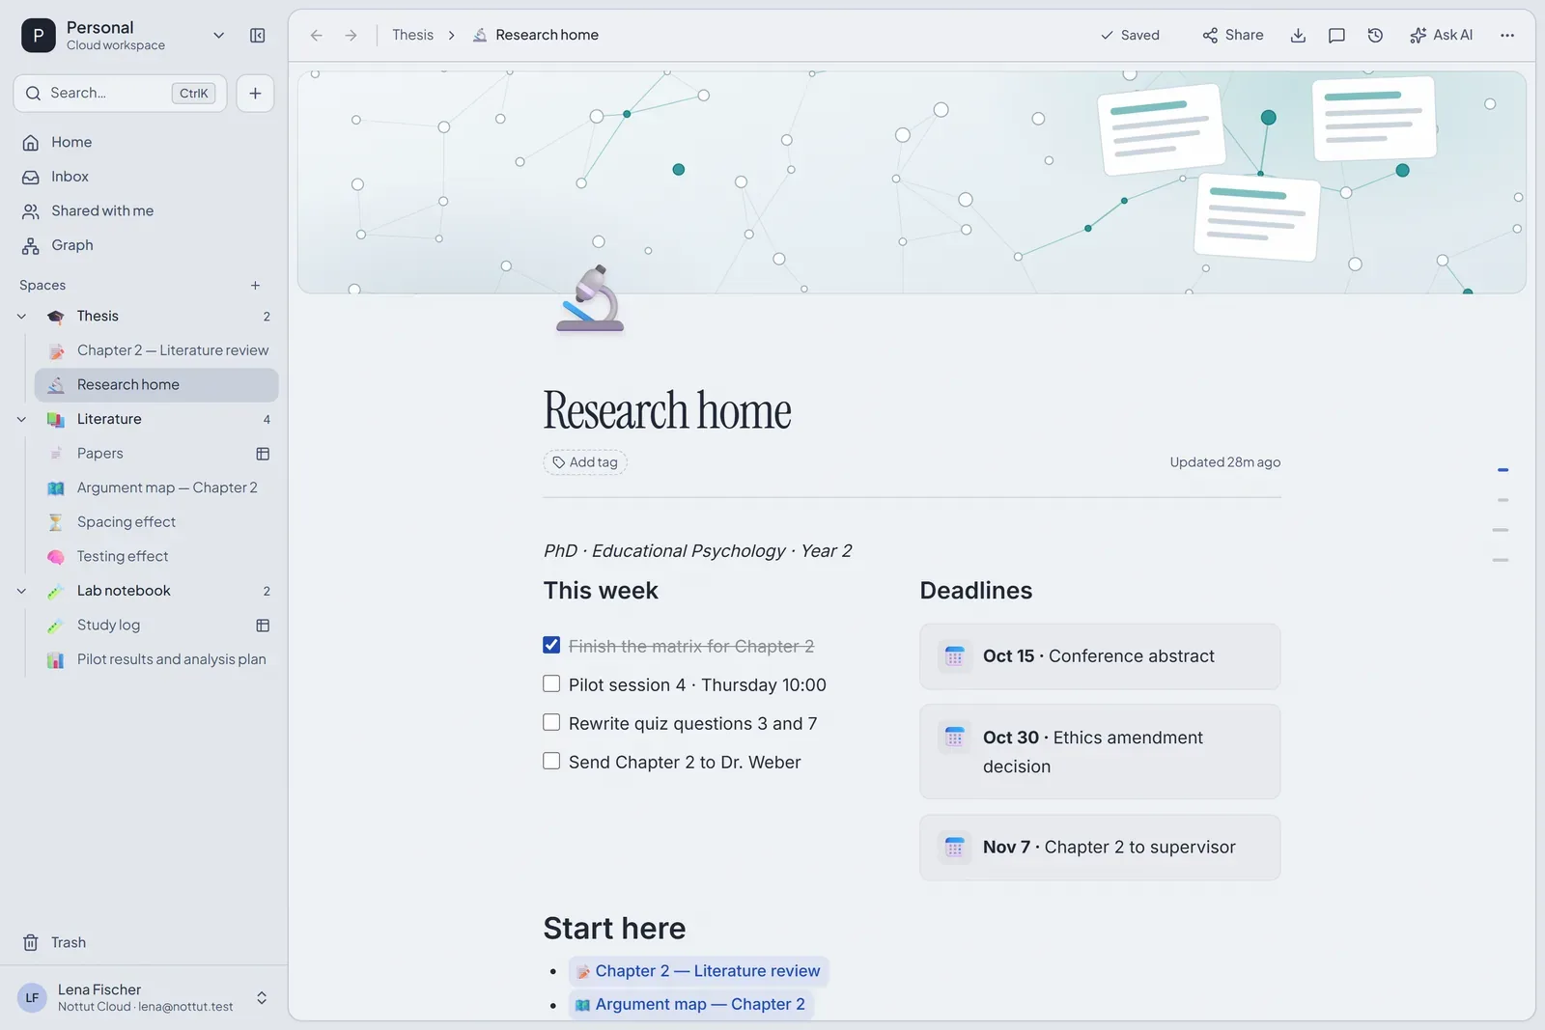
Task: Click the 'Deadlines' heading
Action: tap(975, 591)
